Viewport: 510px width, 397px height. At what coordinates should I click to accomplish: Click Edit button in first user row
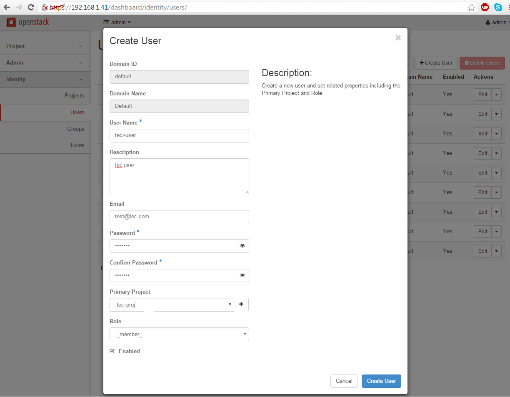[483, 95]
